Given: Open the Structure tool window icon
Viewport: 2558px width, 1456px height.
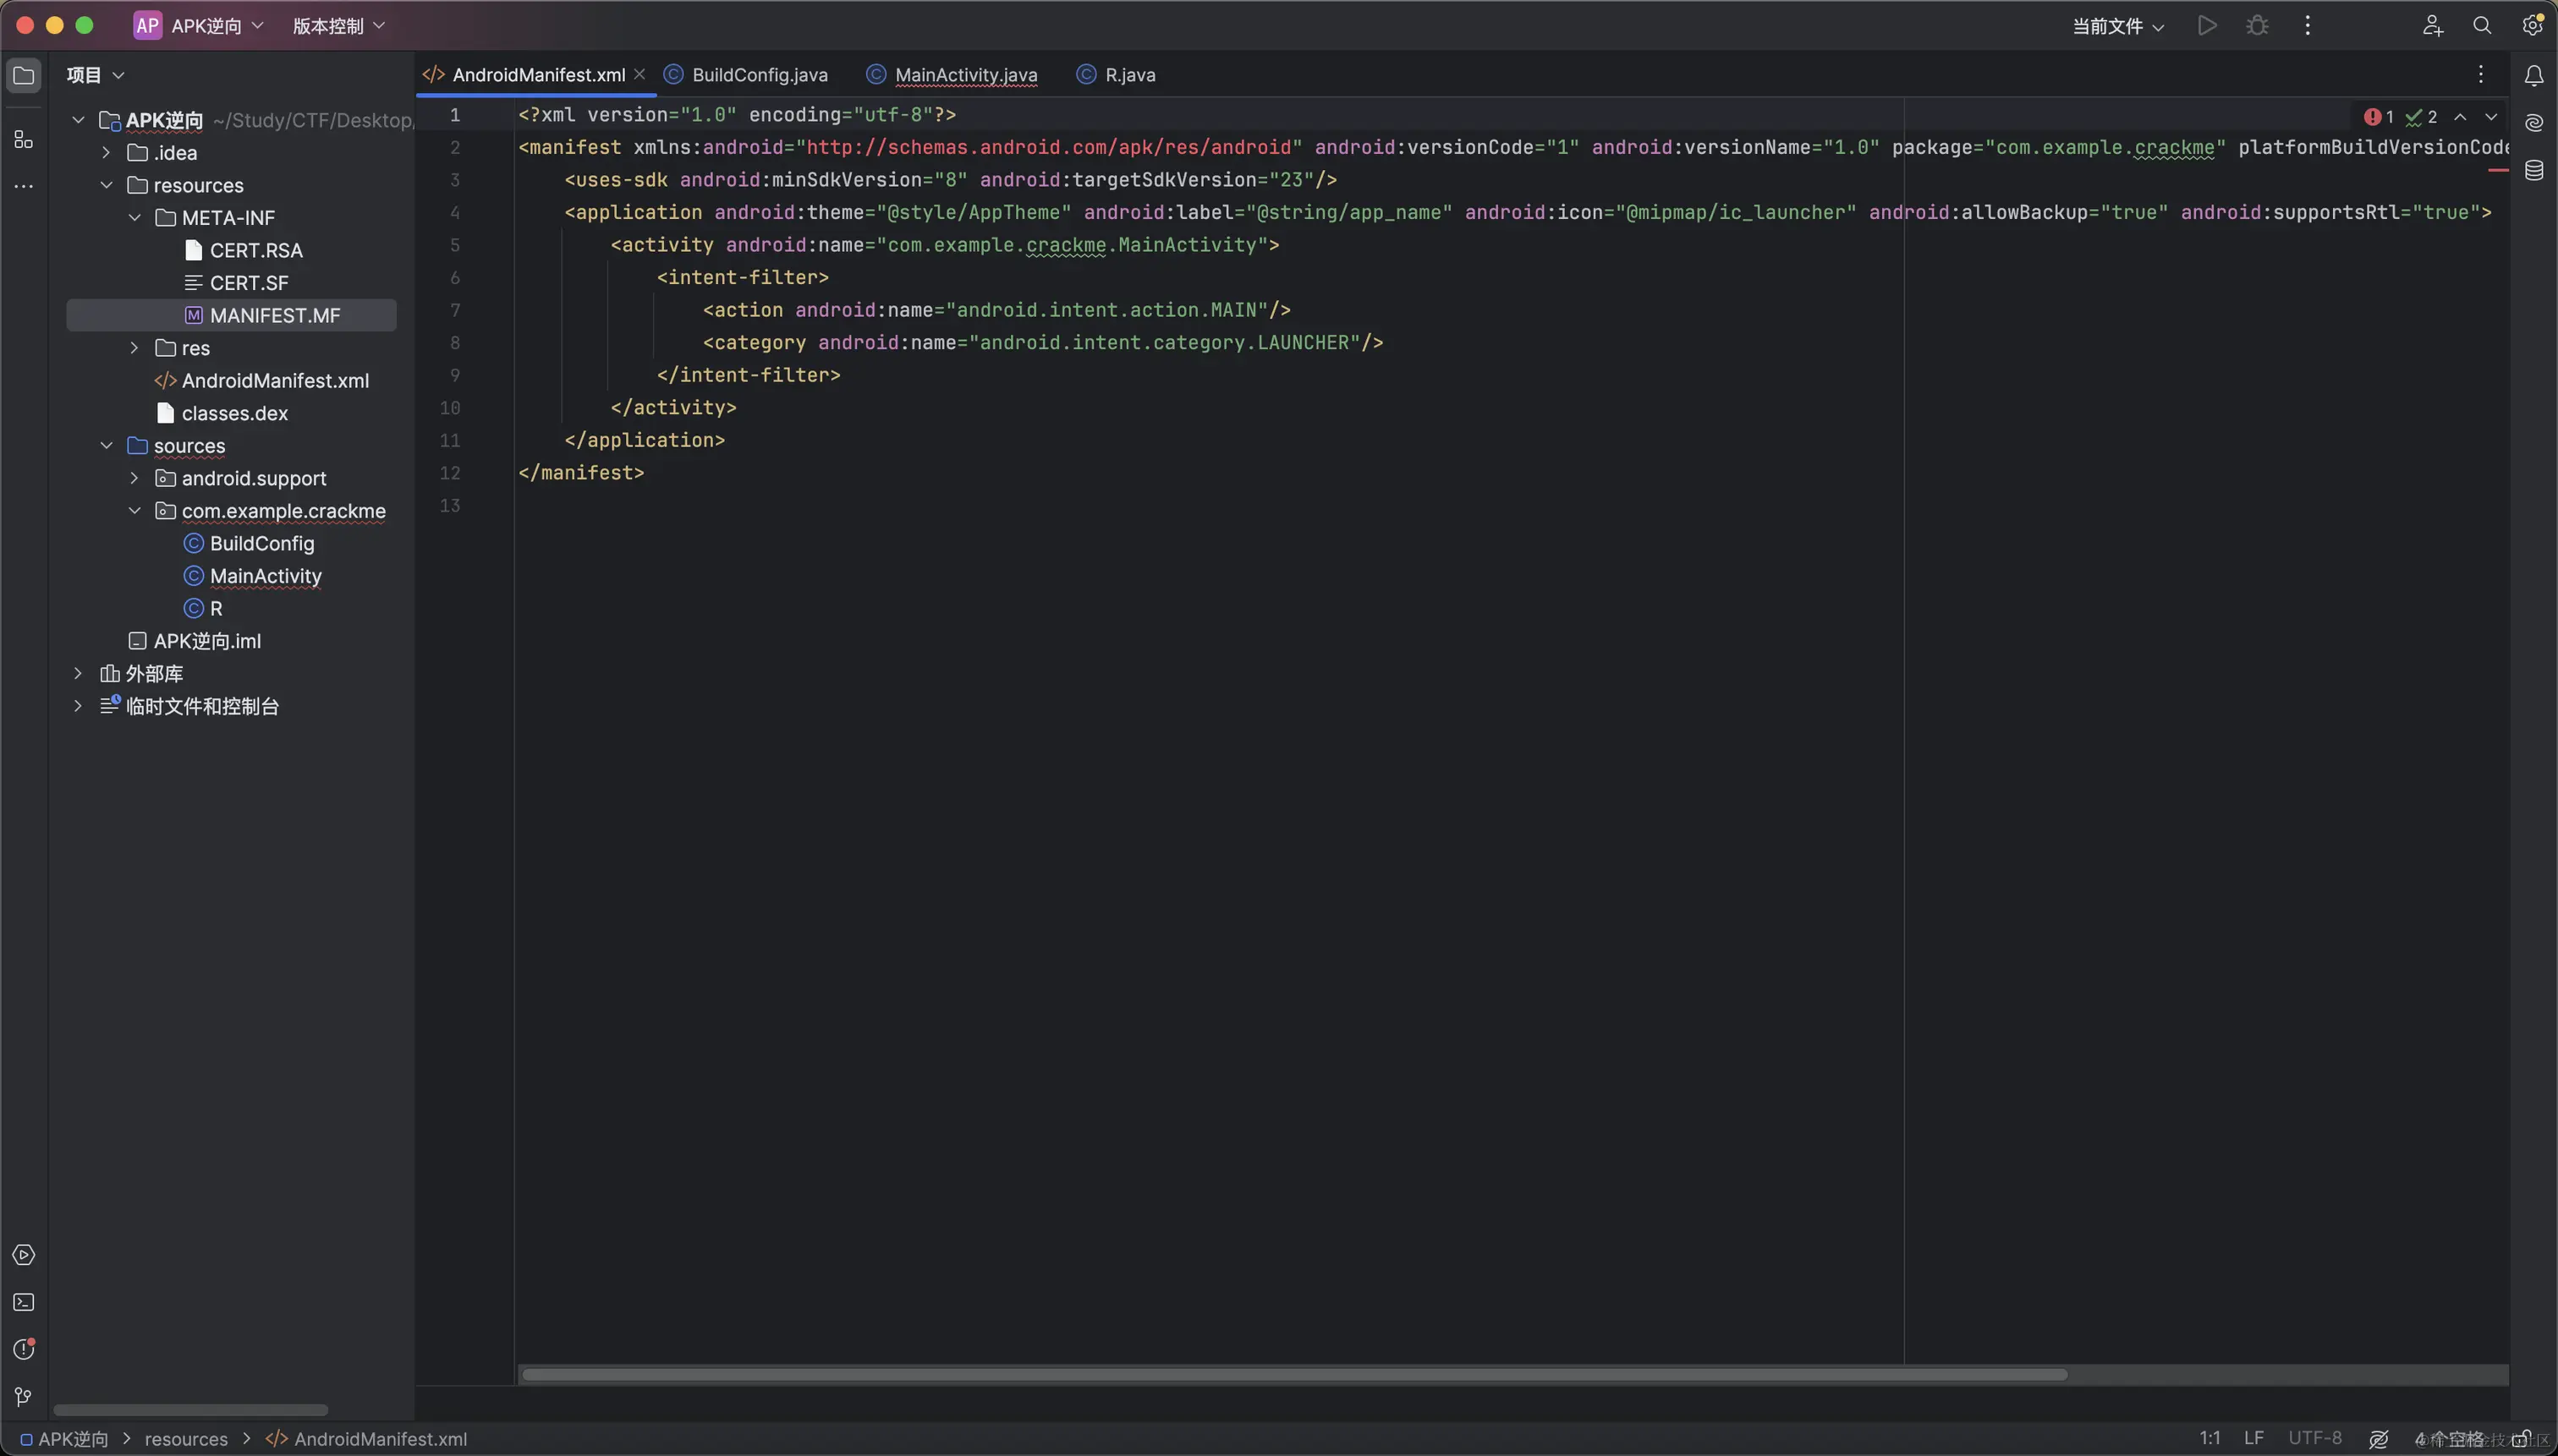Looking at the screenshot, I should point(23,140).
